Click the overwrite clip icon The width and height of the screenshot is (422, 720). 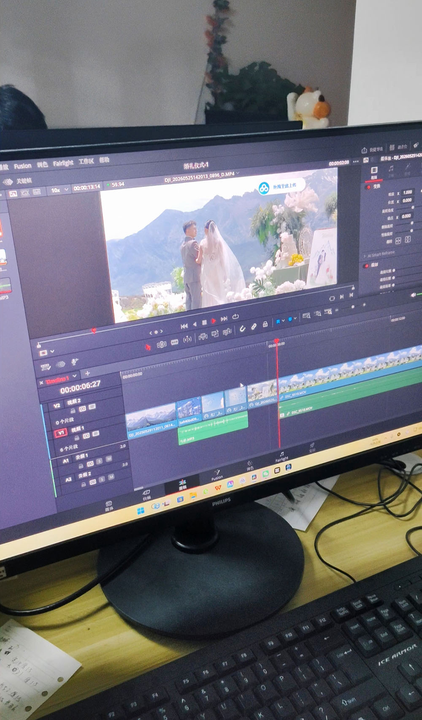215,334
